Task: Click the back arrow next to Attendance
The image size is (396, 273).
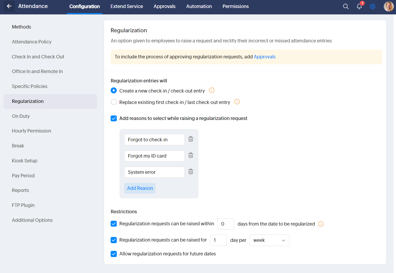Action: click(x=9, y=6)
